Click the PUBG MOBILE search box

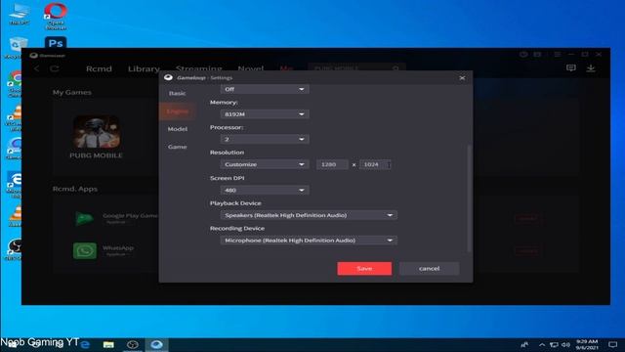(355, 68)
